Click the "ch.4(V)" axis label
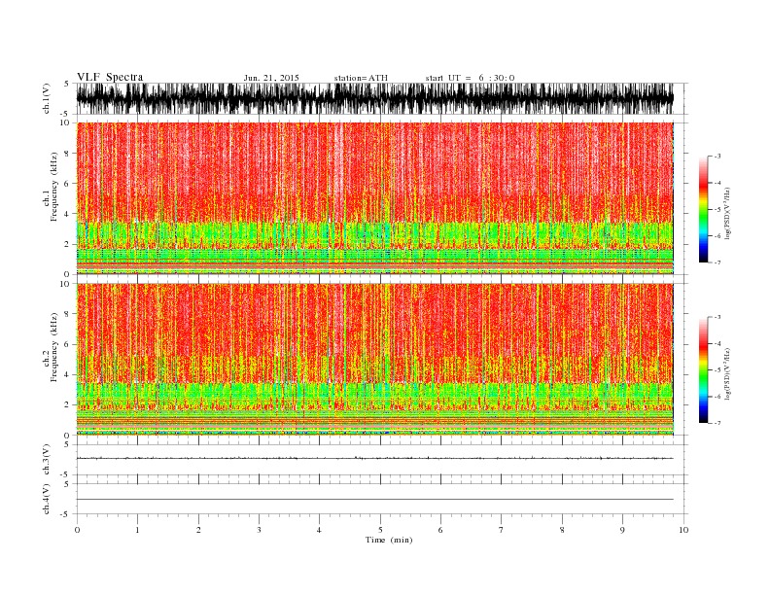 47,499
